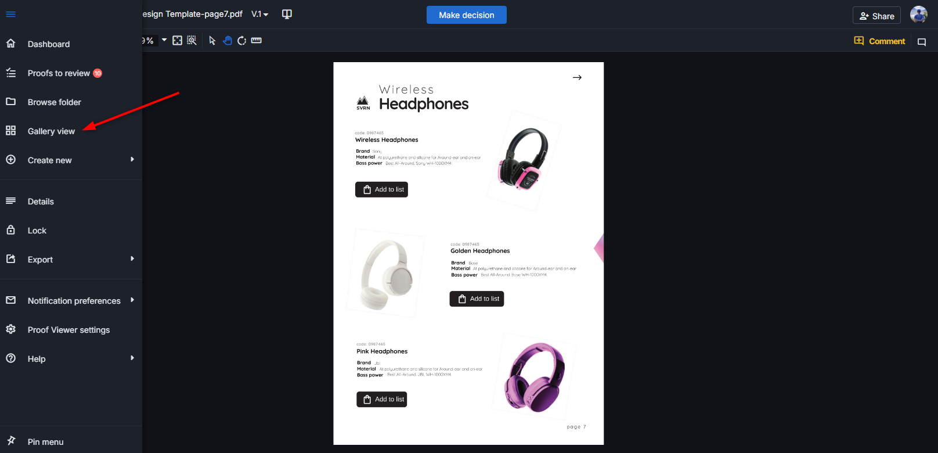Open the zoom percentage dropdown arrow
The width and height of the screenshot is (938, 453).
click(x=164, y=40)
